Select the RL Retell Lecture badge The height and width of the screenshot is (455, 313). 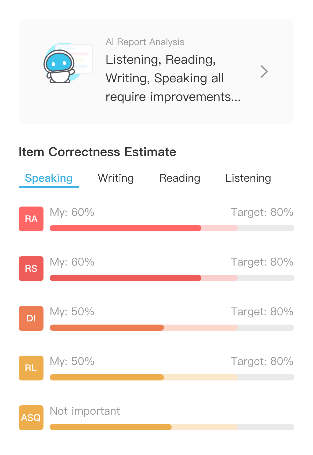tap(31, 368)
